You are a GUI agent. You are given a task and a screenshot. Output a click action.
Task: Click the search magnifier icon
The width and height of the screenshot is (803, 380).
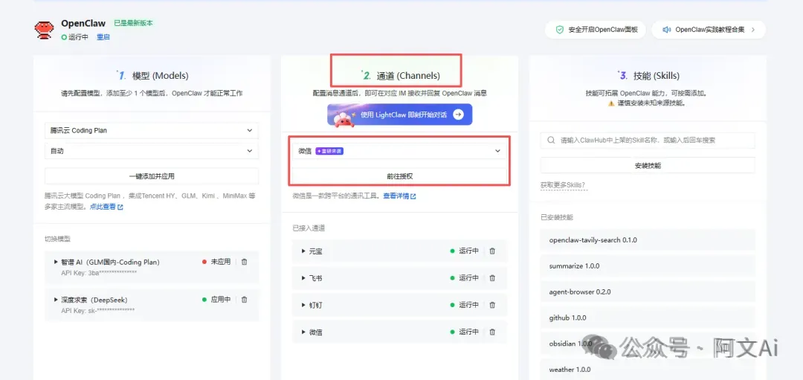coord(551,141)
